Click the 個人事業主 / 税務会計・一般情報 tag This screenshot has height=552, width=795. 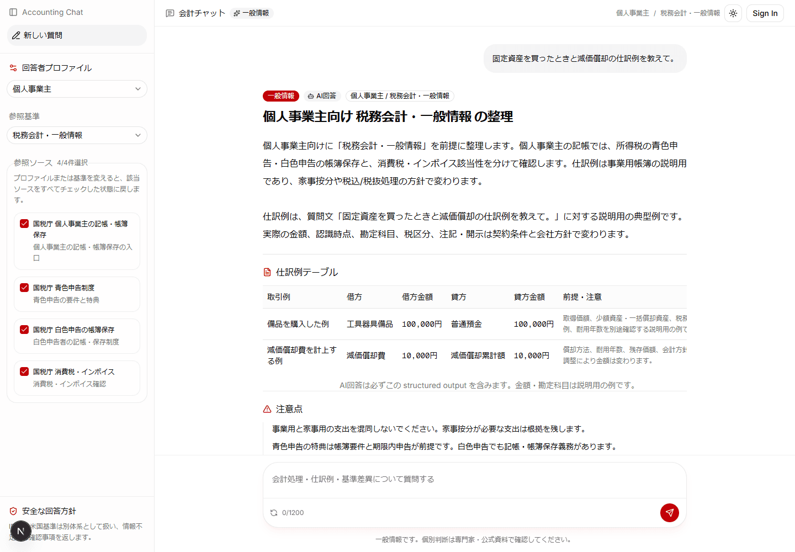(x=400, y=96)
